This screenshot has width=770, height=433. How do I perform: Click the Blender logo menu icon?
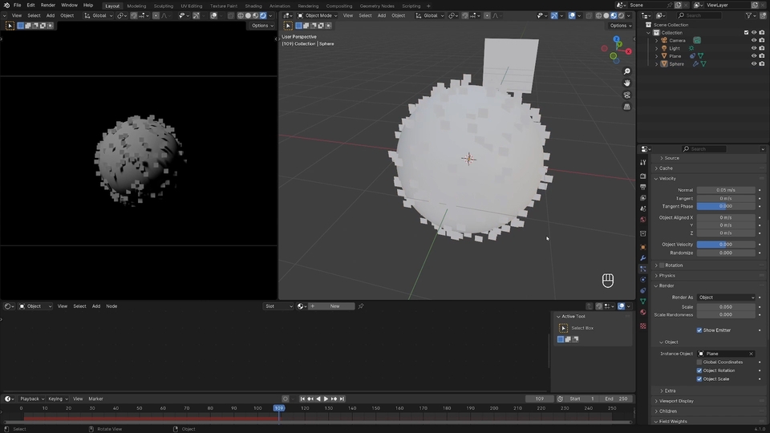(x=6, y=6)
